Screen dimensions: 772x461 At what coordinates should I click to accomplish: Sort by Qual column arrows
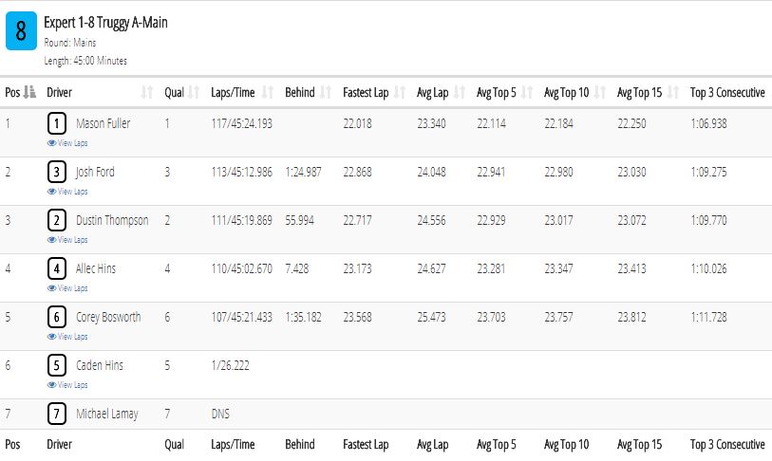pos(194,92)
